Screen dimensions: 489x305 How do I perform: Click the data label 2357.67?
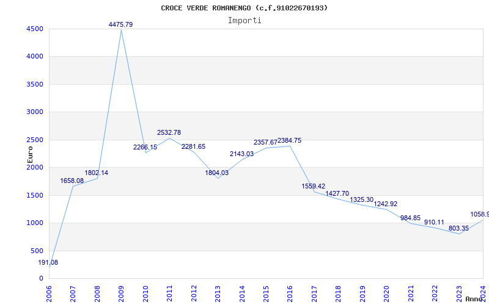pyautogui.click(x=265, y=142)
